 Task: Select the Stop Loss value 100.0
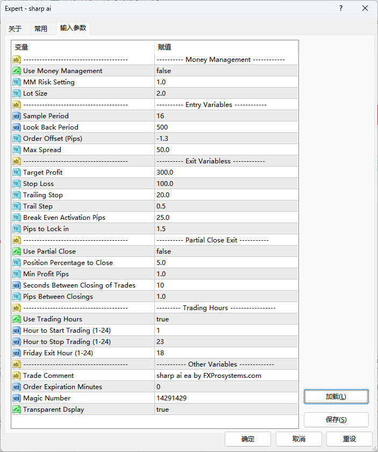[165, 184]
